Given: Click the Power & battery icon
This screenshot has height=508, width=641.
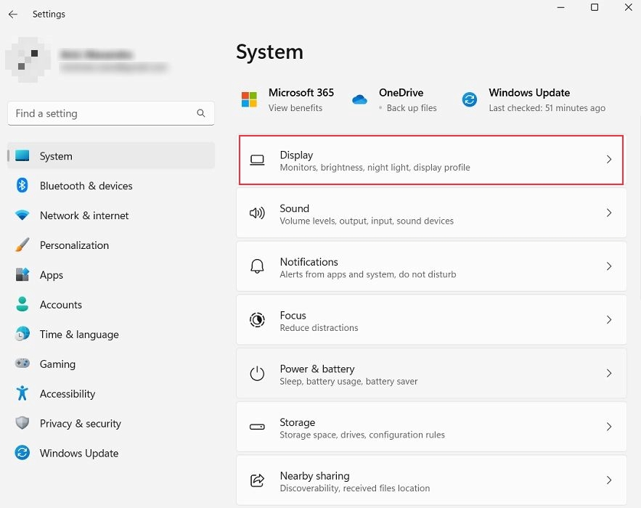Looking at the screenshot, I should click(258, 373).
